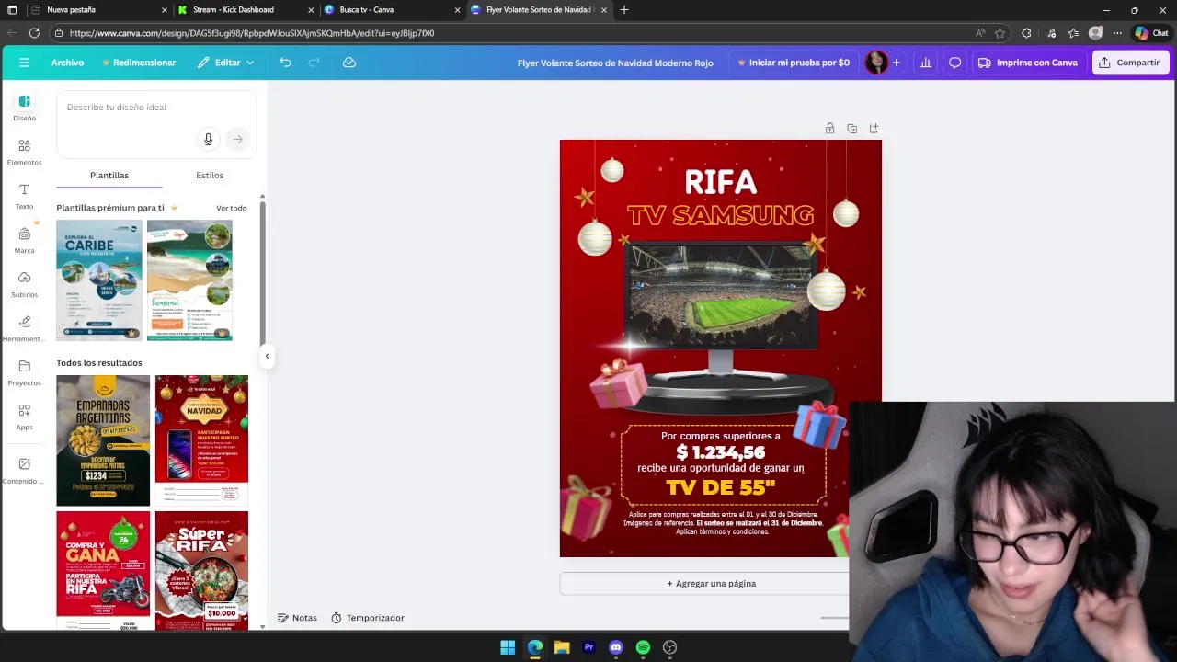The image size is (1177, 662).
Task: Click the Redimensionar option
Action: pyautogui.click(x=139, y=63)
